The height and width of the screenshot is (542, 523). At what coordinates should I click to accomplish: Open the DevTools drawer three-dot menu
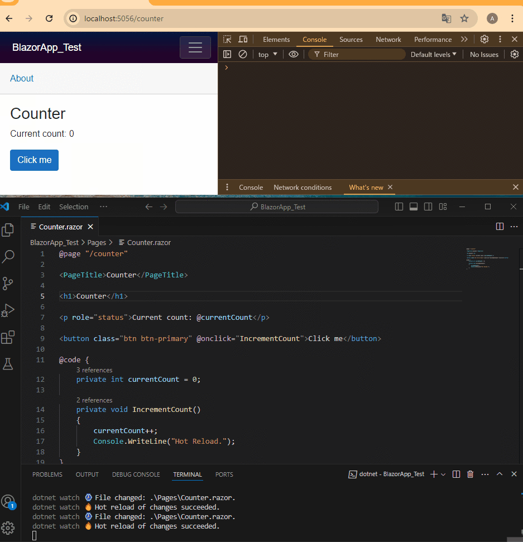pyautogui.click(x=227, y=187)
